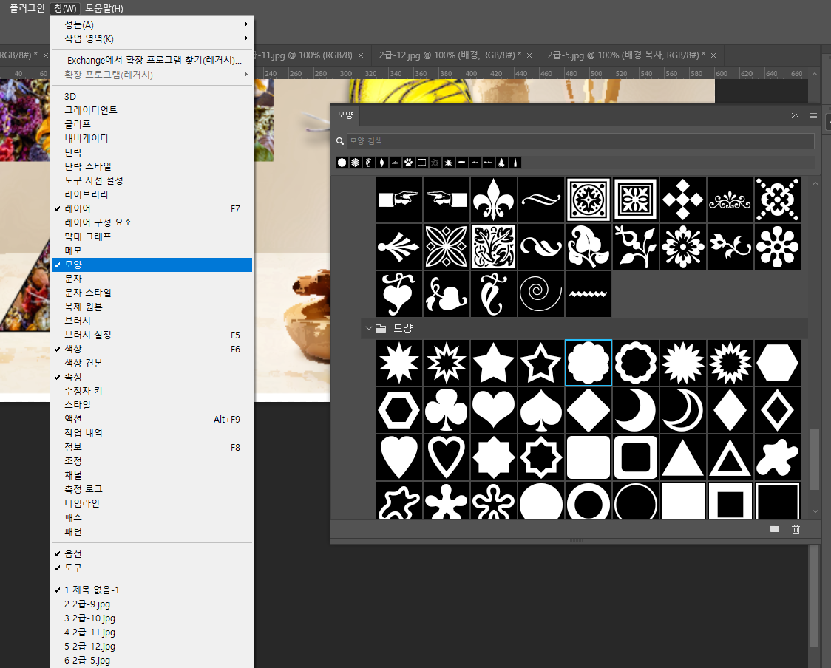Open document 6 2급-5.jpg from list
831x668 pixels.
[151, 661]
